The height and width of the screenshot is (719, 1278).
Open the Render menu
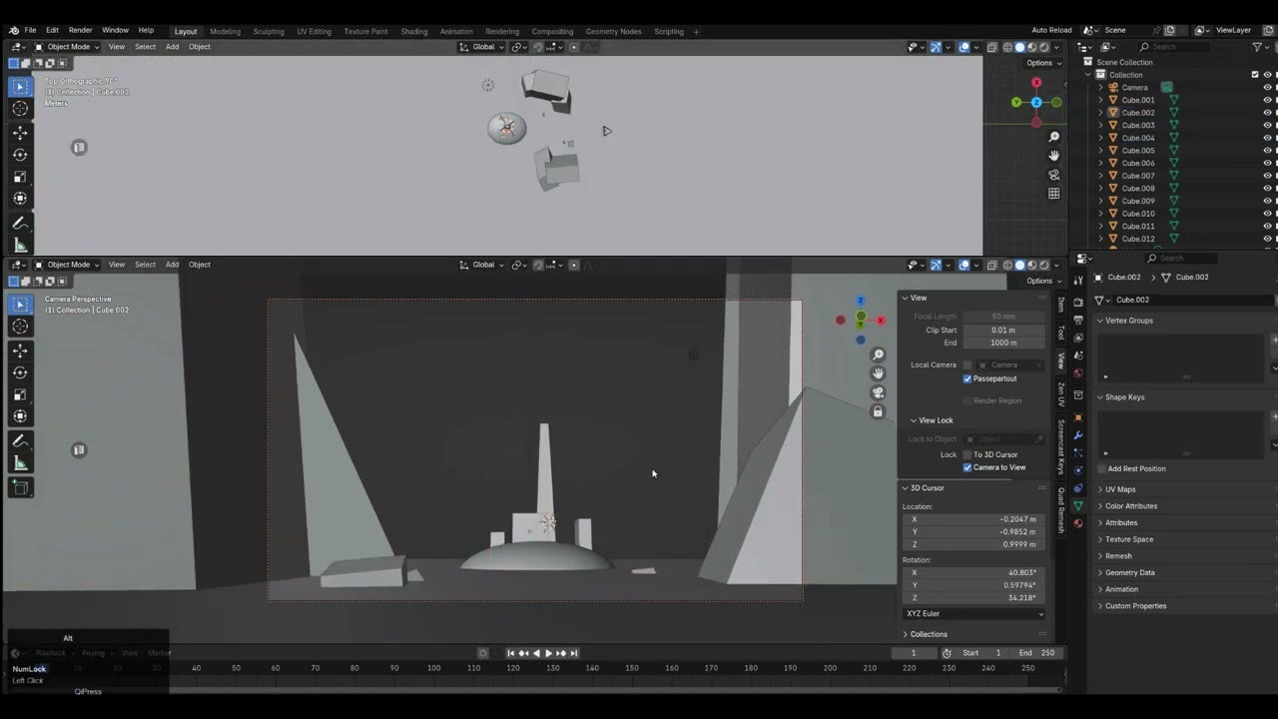pyautogui.click(x=80, y=31)
